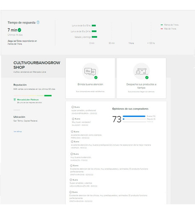Click the chat bubbles Brinda buena atención icon
The image size is (195, 214).
90,71
